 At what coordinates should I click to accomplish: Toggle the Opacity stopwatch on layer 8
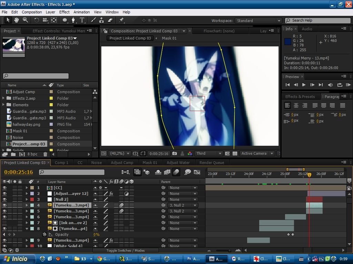click(44, 234)
